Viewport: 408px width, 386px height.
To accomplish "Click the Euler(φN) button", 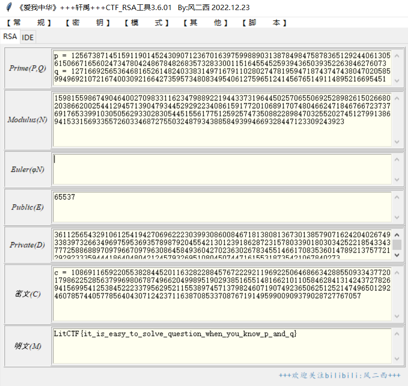I will (27, 169).
